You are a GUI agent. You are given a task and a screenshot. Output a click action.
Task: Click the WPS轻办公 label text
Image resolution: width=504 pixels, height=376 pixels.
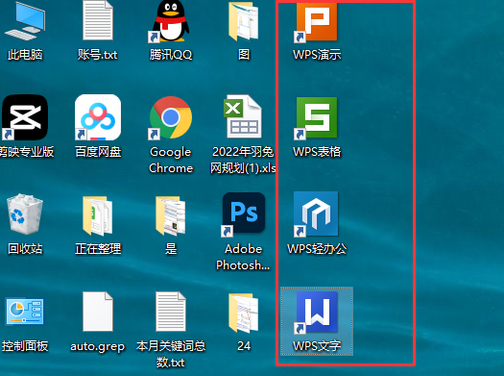tap(317, 249)
